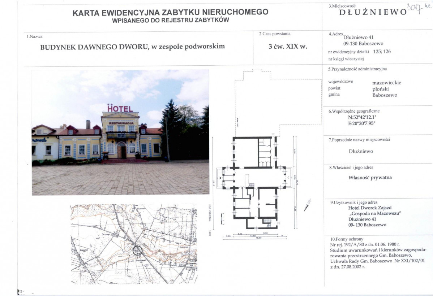Click 'Uchwała Rady Gm. Baboszewo Nr XXI/102/01'
The image size is (433, 296).
tap(377, 261)
